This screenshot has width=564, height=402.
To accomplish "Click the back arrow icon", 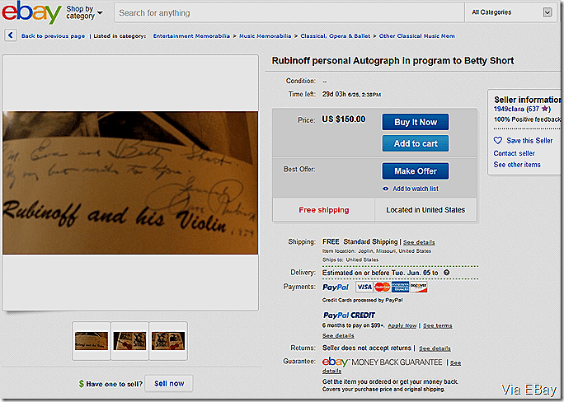I will point(11,35).
